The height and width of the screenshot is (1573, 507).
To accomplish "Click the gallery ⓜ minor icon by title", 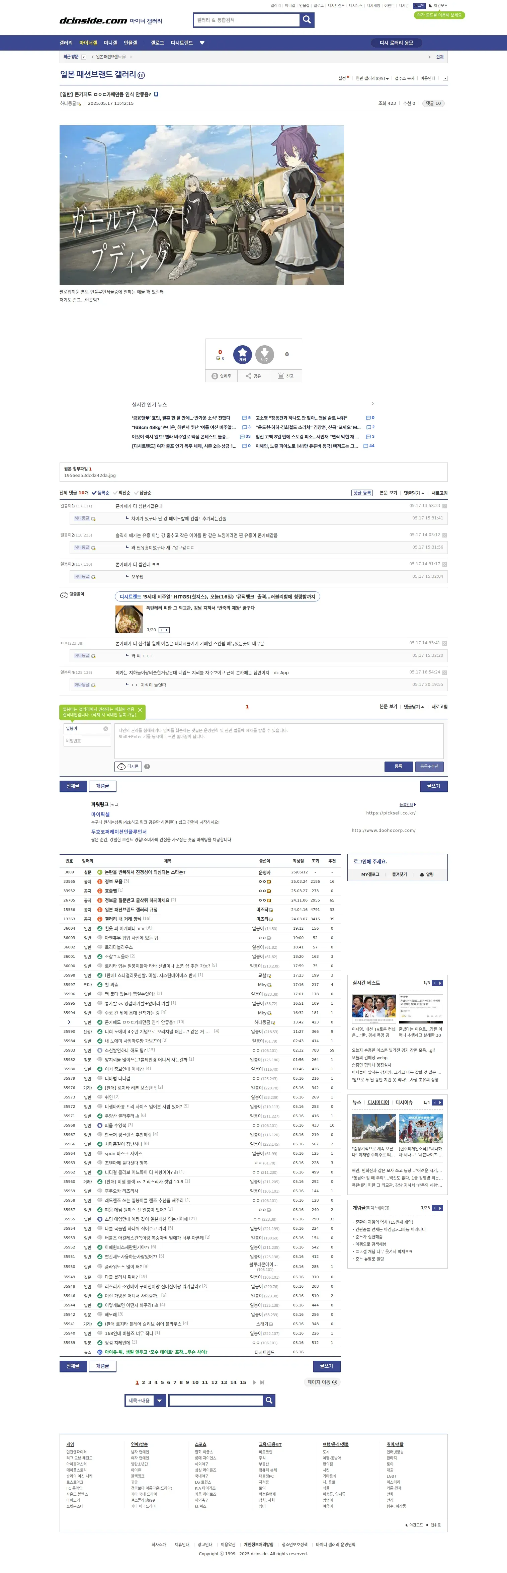I will click(x=141, y=75).
